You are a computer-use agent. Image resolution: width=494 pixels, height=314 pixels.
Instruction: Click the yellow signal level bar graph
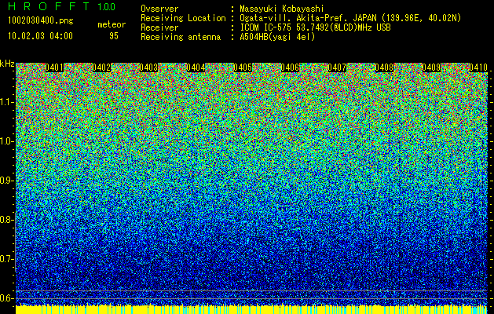click(251, 309)
